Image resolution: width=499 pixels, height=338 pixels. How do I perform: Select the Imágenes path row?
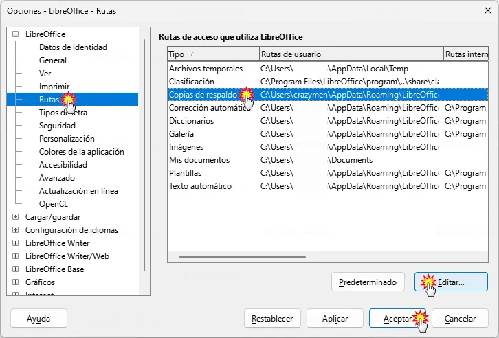[x=328, y=147]
